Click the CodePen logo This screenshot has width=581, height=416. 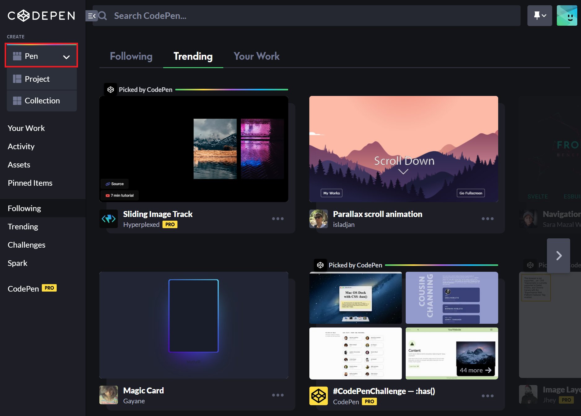pyautogui.click(x=41, y=15)
